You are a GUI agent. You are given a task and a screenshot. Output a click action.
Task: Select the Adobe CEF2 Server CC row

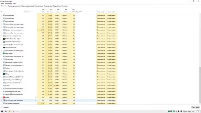coord(59,77)
